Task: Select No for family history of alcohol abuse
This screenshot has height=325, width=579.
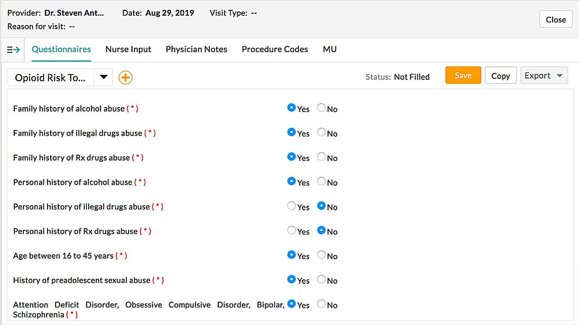Action: click(321, 108)
